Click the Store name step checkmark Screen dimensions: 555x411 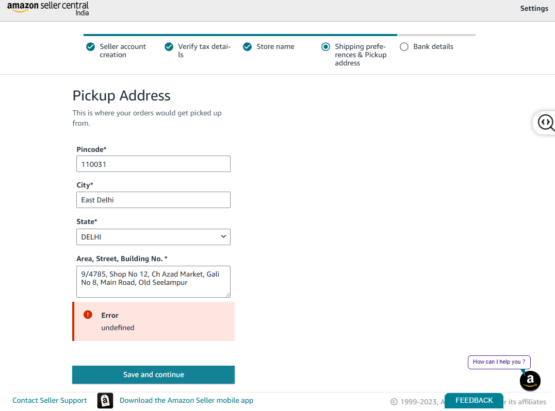[248, 47]
